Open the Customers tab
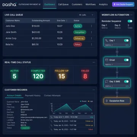The width and height of the screenshot is (137, 137). [77, 5]
